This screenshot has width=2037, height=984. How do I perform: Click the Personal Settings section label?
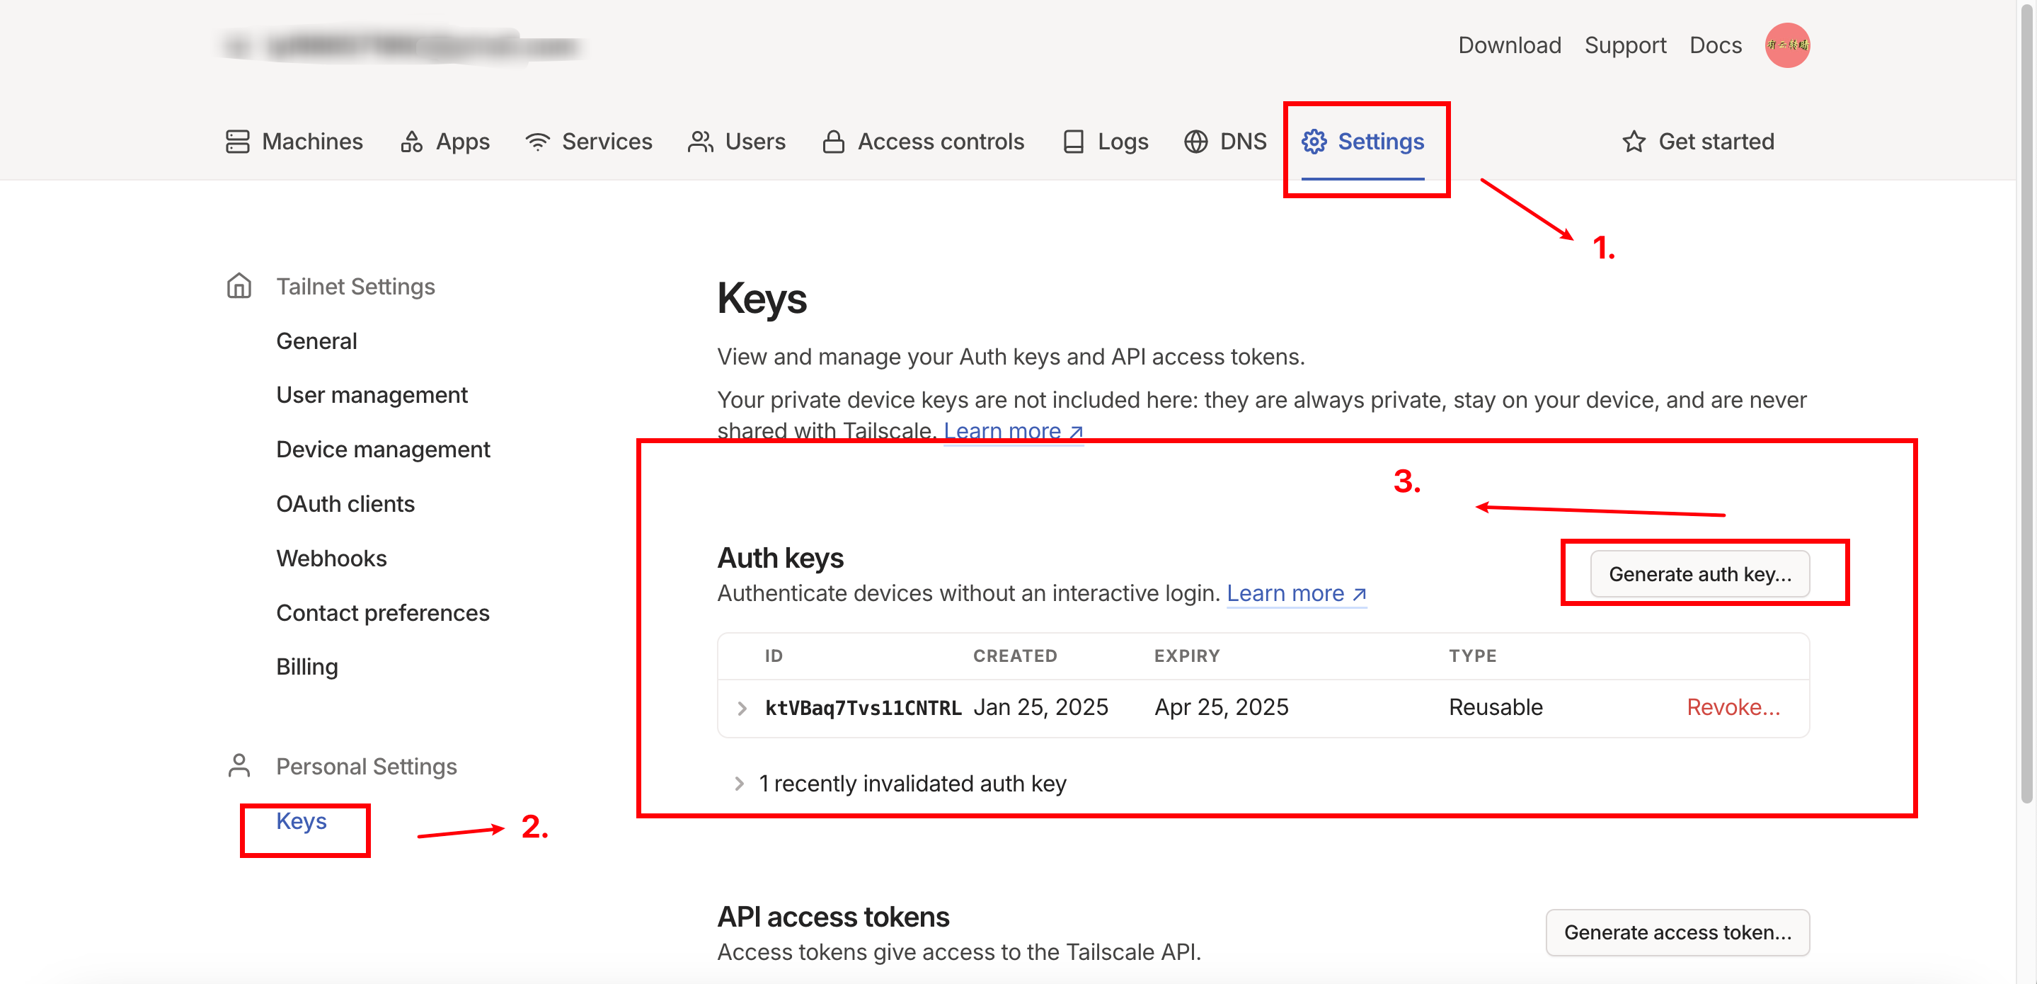pos(366,767)
